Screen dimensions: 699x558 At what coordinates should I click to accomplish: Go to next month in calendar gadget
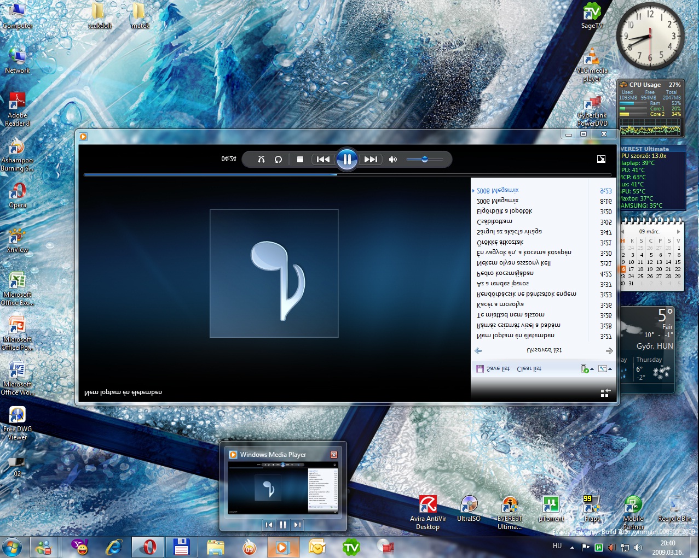[679, 232]
